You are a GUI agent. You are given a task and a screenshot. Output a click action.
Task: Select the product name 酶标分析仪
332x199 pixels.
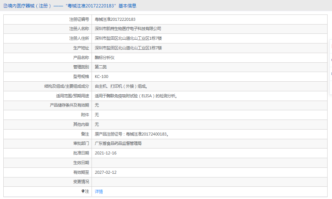pyautogui.click(x=104, y=58)
